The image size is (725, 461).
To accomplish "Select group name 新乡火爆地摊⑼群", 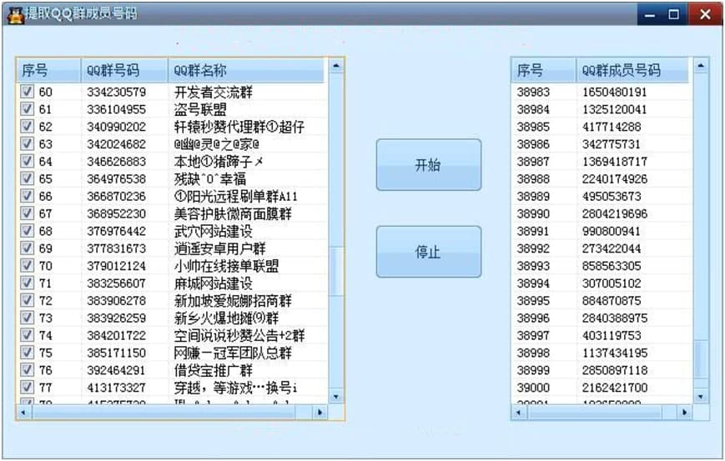I will point(226,318).
